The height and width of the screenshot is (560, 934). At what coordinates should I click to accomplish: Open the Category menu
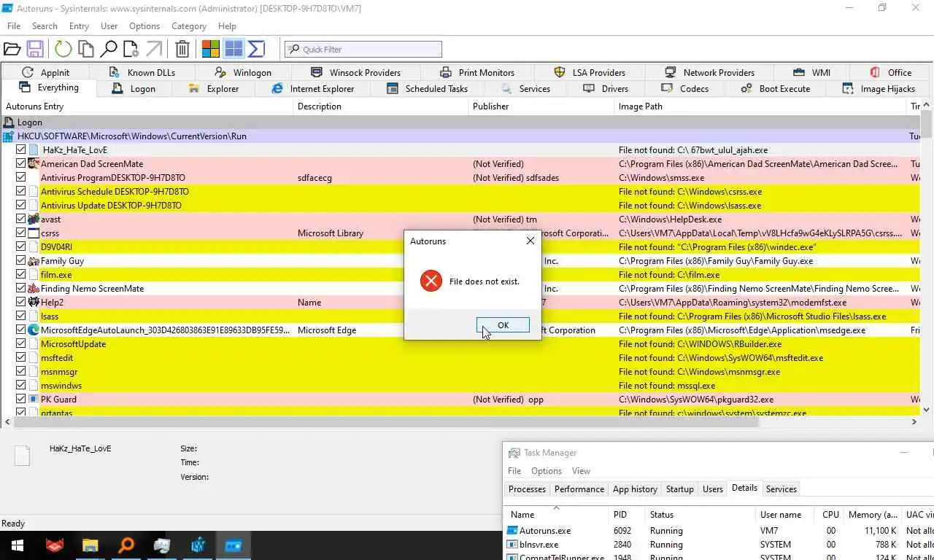189,26
